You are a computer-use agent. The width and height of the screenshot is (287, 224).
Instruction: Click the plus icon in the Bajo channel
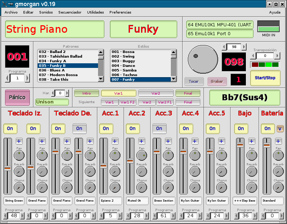click(x=252, y=142)
